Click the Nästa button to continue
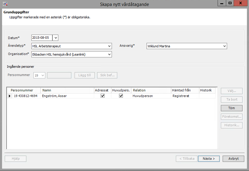The height and width of the screenshot is (171, 249). (209, 159)
